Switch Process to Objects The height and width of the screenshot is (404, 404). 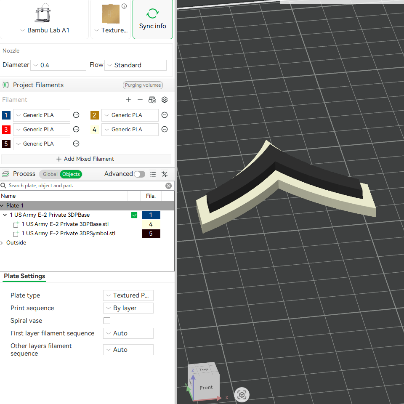(71, 174)
